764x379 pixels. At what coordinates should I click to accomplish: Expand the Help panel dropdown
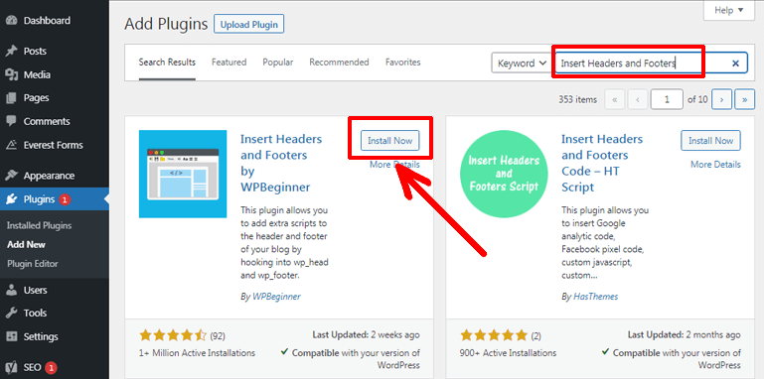(x=729, y=10)
